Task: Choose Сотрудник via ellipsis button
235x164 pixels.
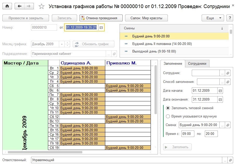Action: point(222,73)
